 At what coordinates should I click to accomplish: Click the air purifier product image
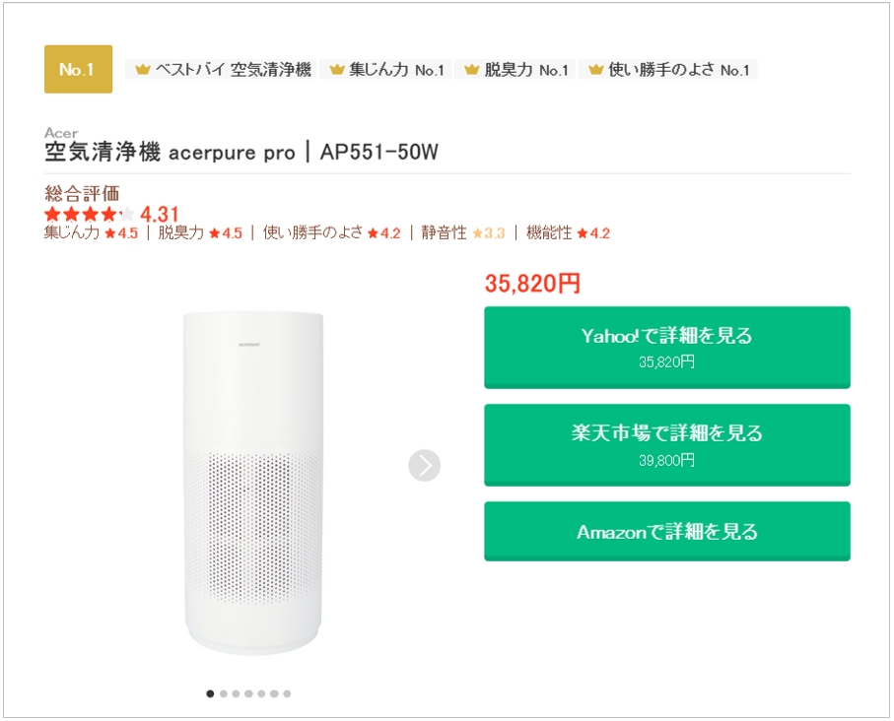pos(252,483)
